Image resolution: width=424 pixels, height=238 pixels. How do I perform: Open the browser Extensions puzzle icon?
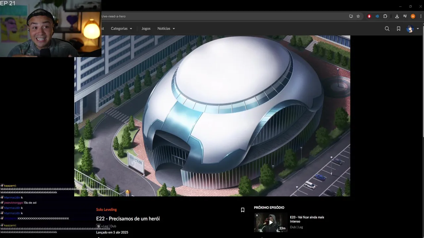click(385, 16)
